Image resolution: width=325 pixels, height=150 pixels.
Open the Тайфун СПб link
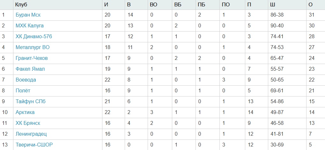[31, 102]
